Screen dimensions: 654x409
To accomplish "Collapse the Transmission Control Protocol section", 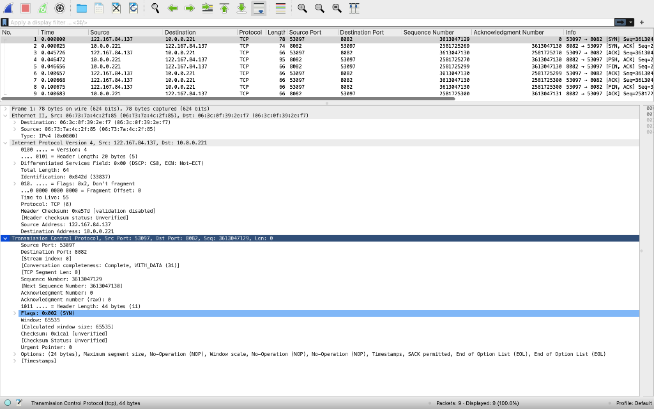I will (x=5, y=238).
